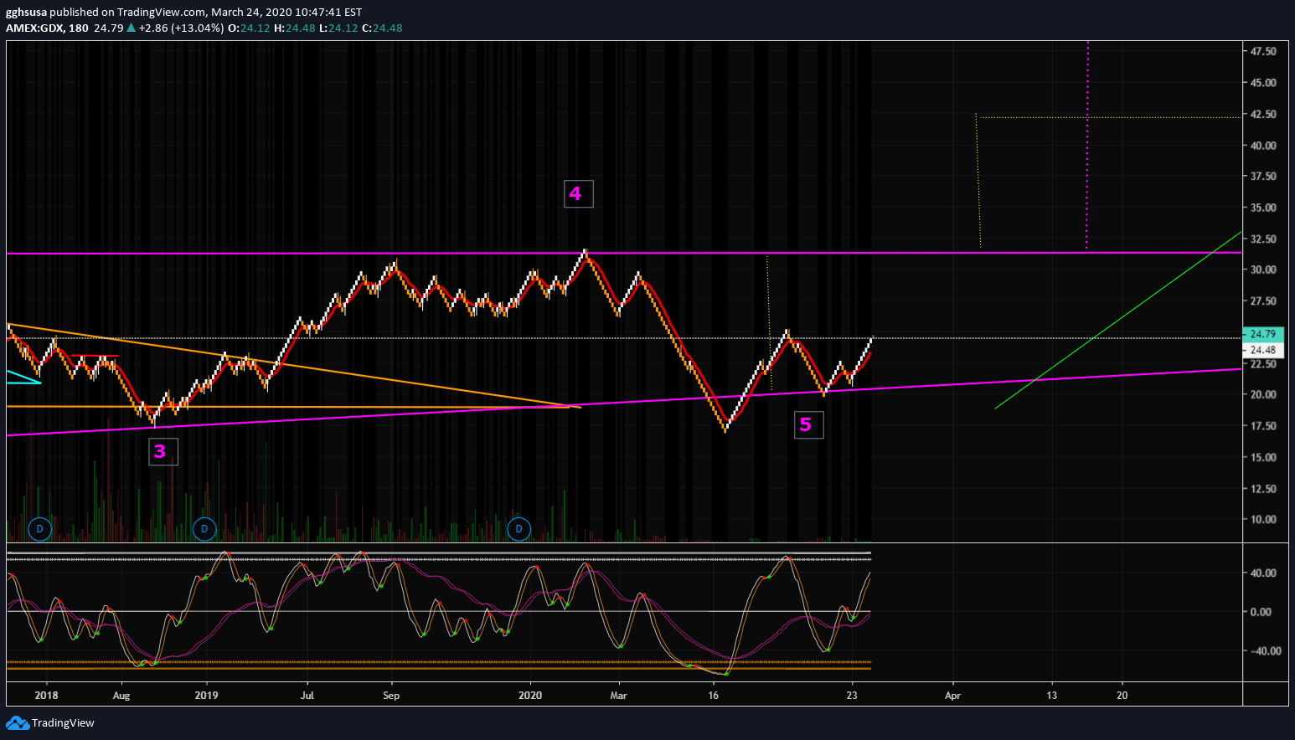Select the wave label 3 box

[x=163, y=452]
